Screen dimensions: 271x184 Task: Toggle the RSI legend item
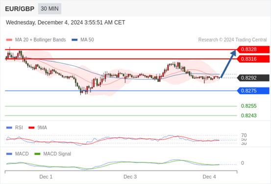[15, 128]
